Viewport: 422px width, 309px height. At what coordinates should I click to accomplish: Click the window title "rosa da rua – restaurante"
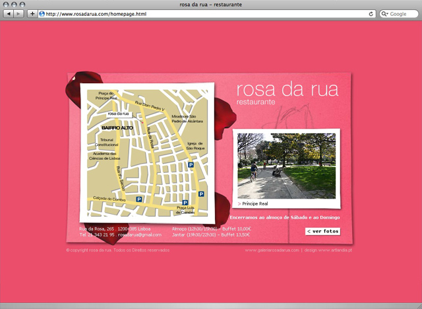tap(211, 5)
